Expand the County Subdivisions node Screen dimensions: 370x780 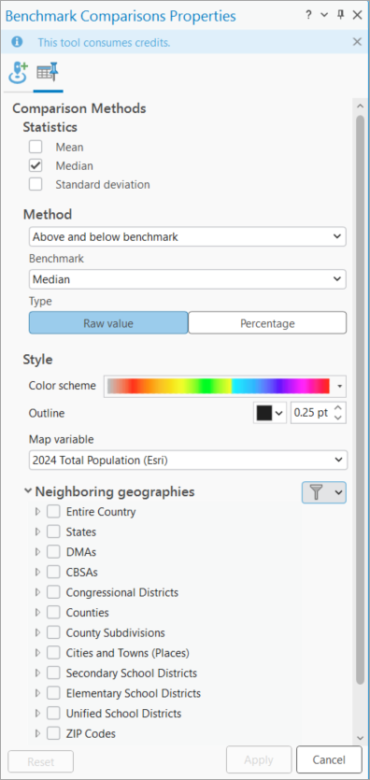[x=37, y=632]
